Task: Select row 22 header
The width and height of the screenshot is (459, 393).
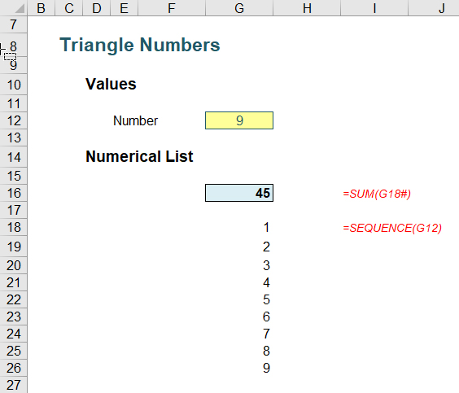Action: [14, 299]
